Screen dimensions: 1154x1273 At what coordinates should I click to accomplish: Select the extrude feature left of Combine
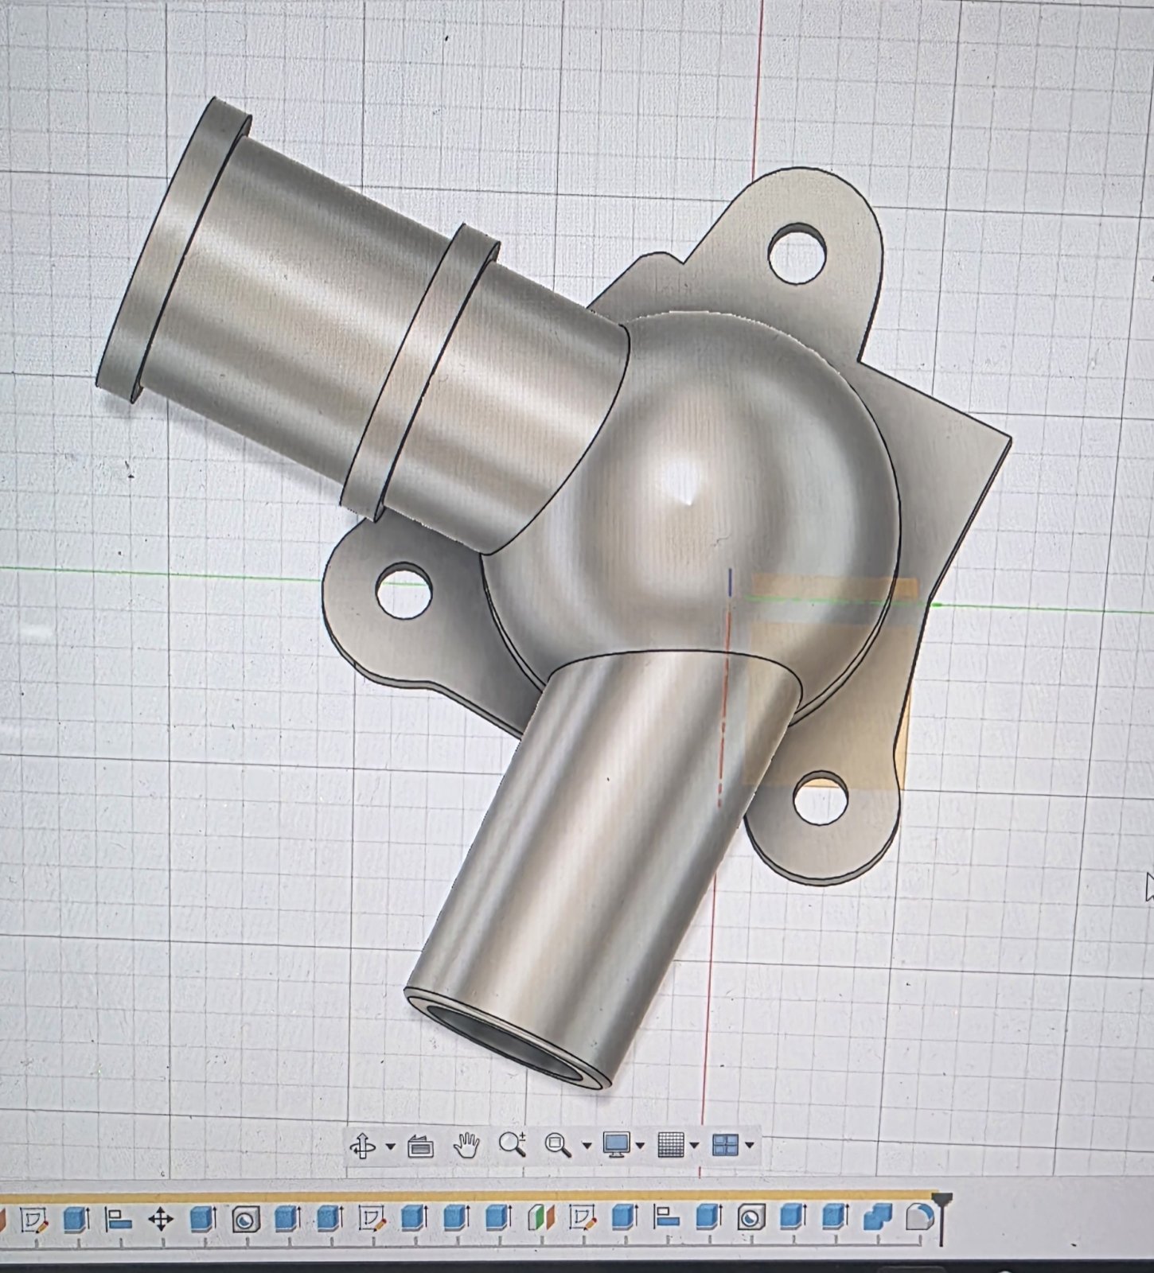[835, 1217]
